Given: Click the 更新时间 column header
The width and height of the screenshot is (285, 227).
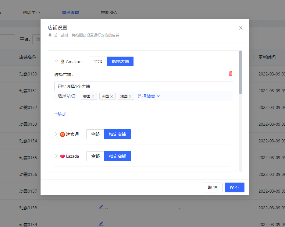Looking at the screenshot, I should pyautogui.click(x=267, y=57).
